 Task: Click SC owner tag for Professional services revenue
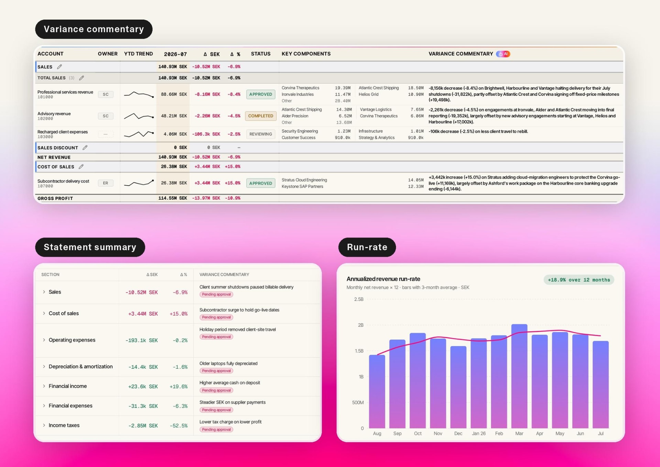106,94
